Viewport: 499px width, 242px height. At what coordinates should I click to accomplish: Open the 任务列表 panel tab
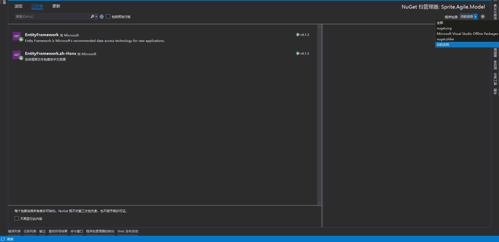pos(30,231)
